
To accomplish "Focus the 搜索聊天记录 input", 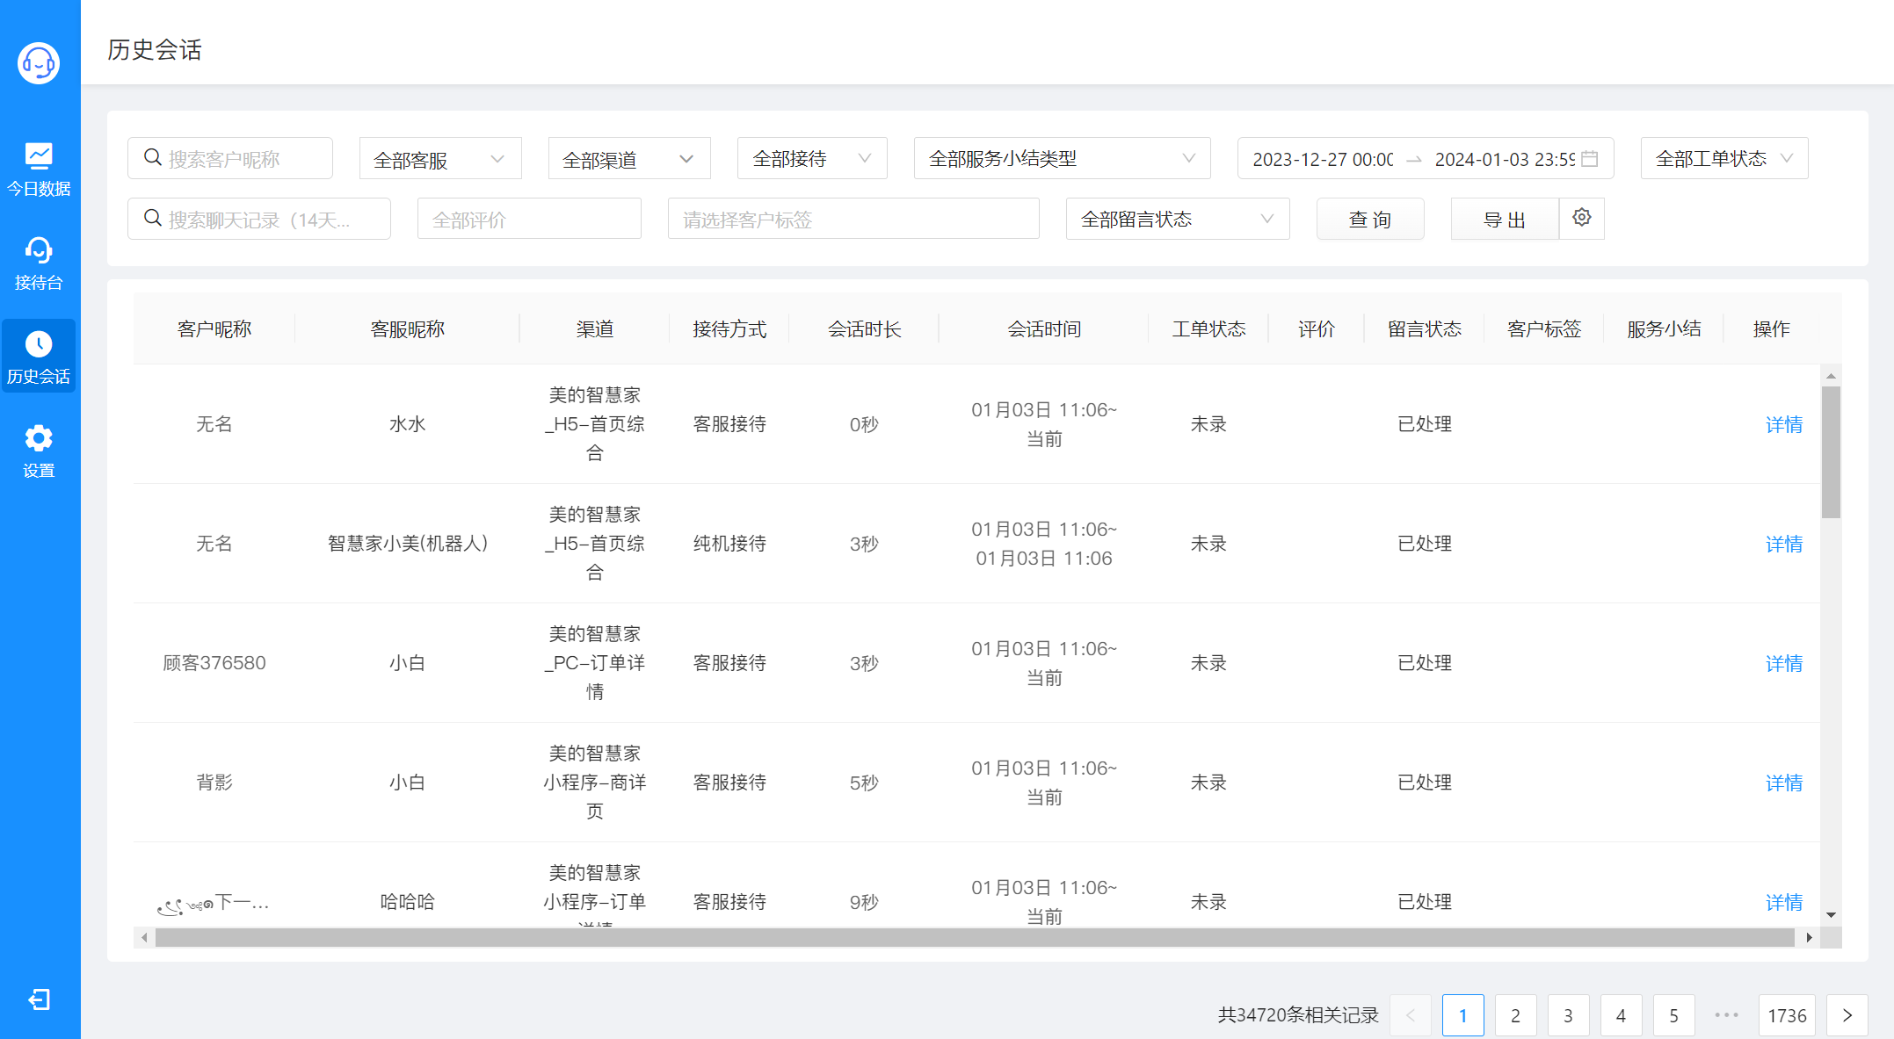I will (259, 219).
